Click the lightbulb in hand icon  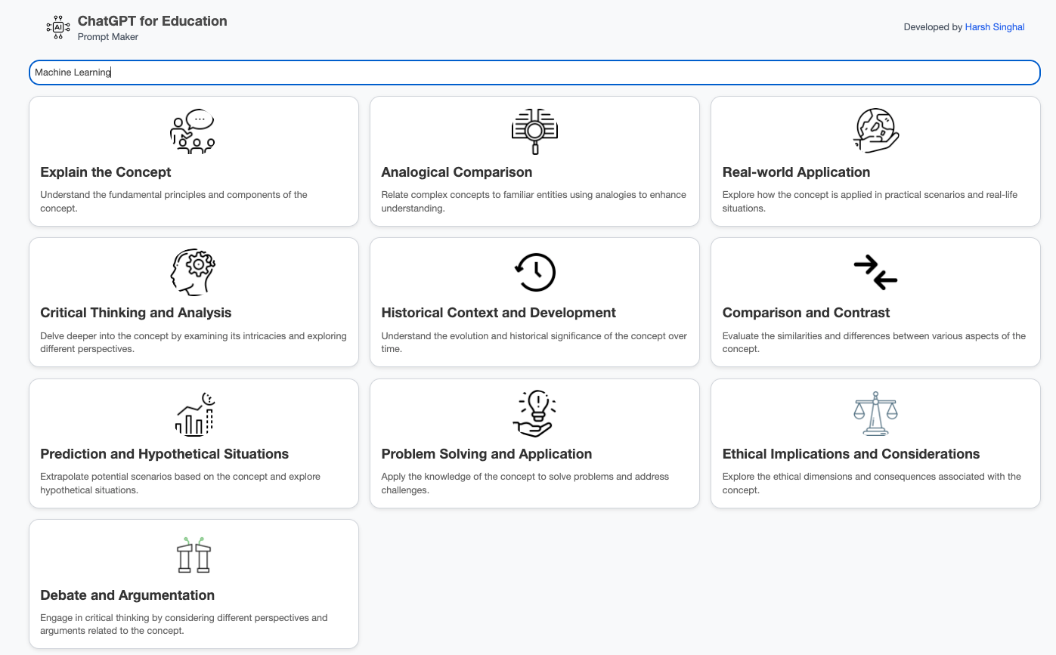coord(534,413)
